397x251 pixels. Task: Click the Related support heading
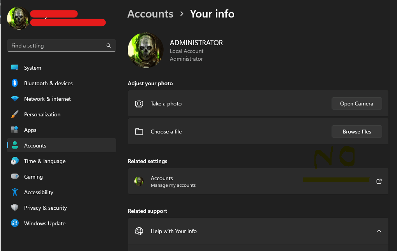coord(147,211)
